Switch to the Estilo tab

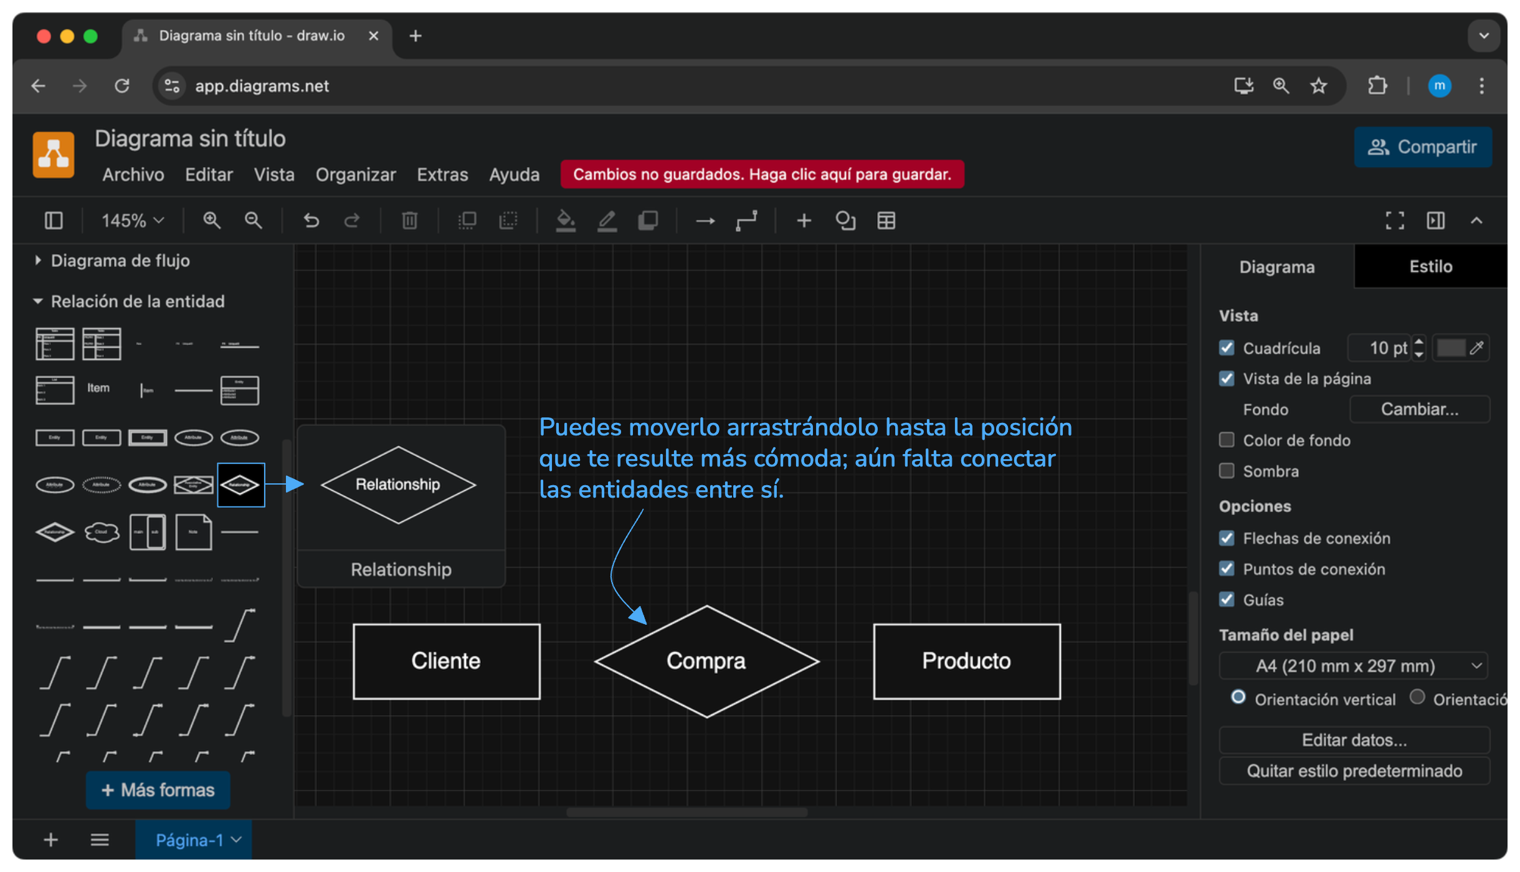1430,267
